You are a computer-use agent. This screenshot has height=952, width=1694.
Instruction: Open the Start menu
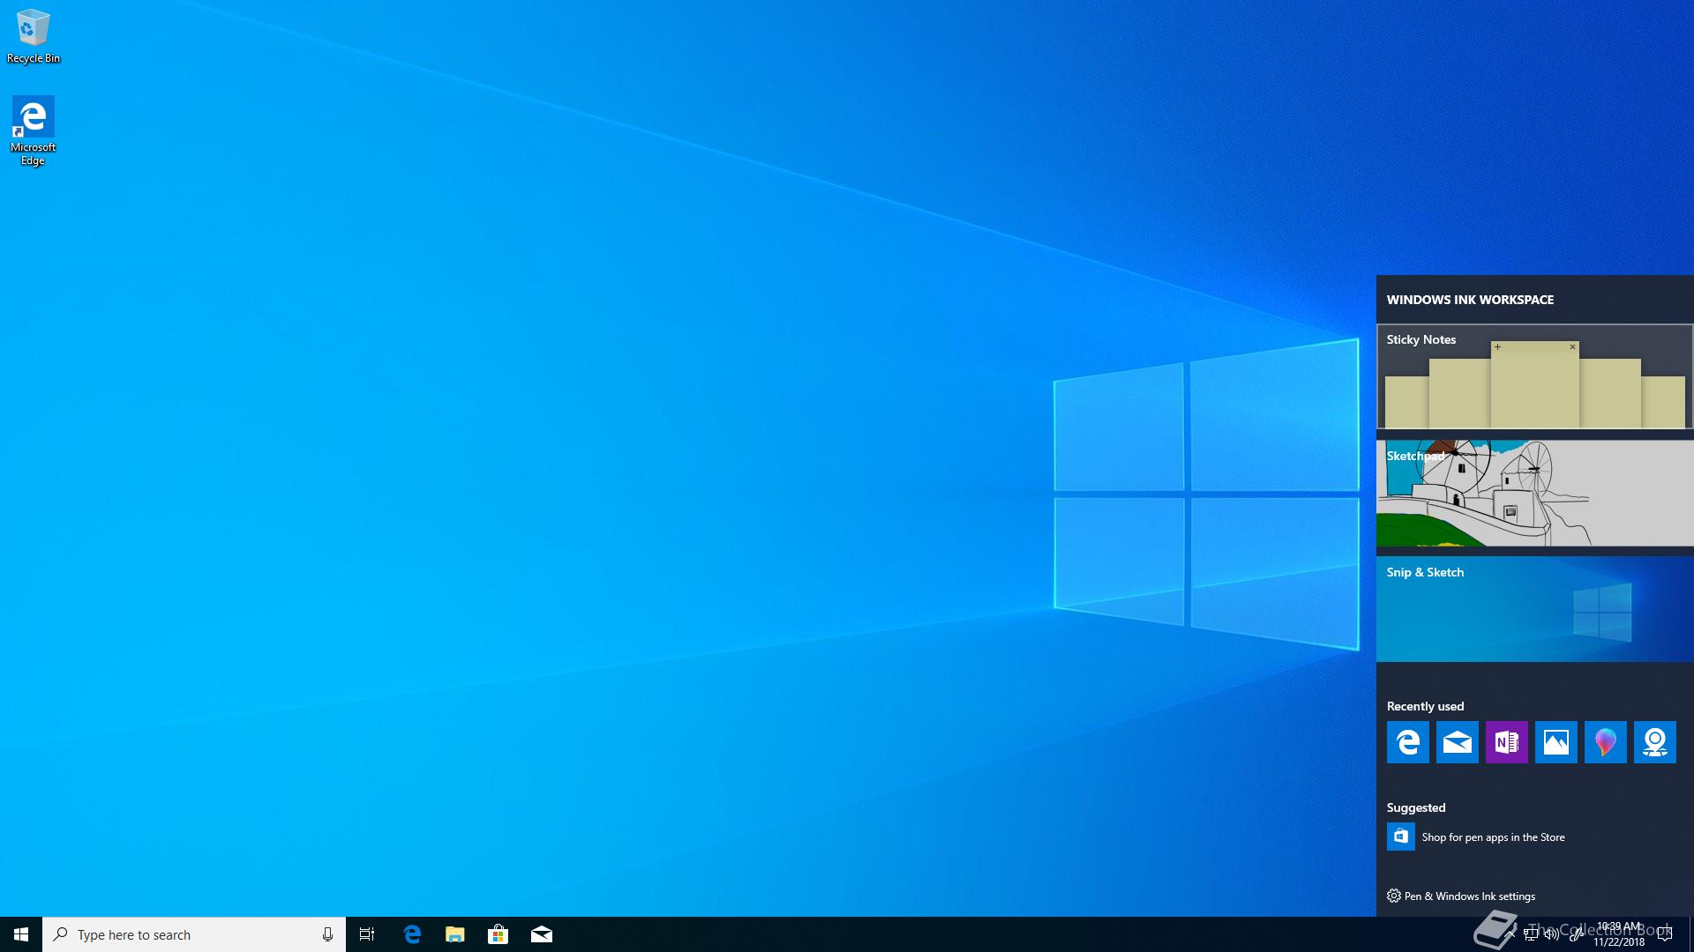21,934
